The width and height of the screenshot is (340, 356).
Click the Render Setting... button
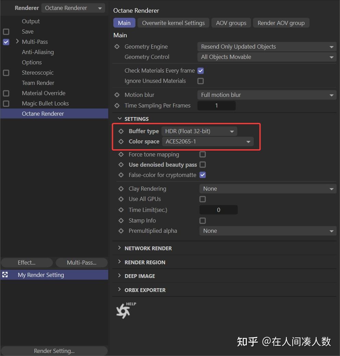(54, 351)
